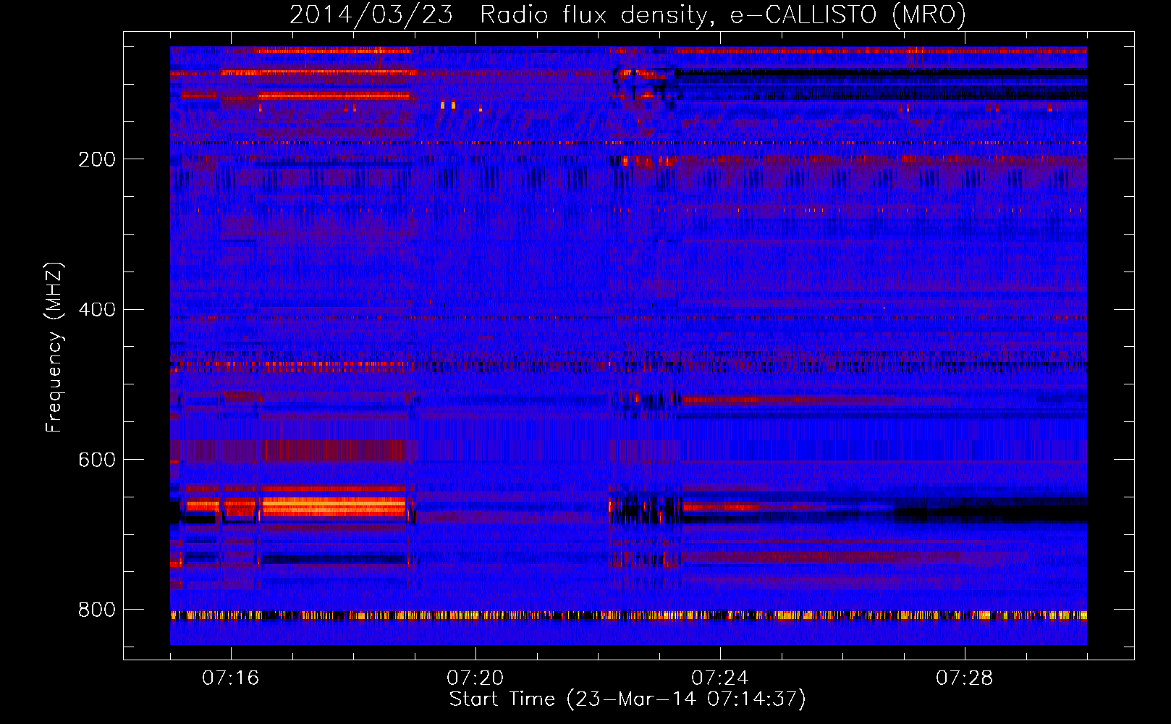Click the Frequency (MHZ) axis label

(x=54, y=348)
